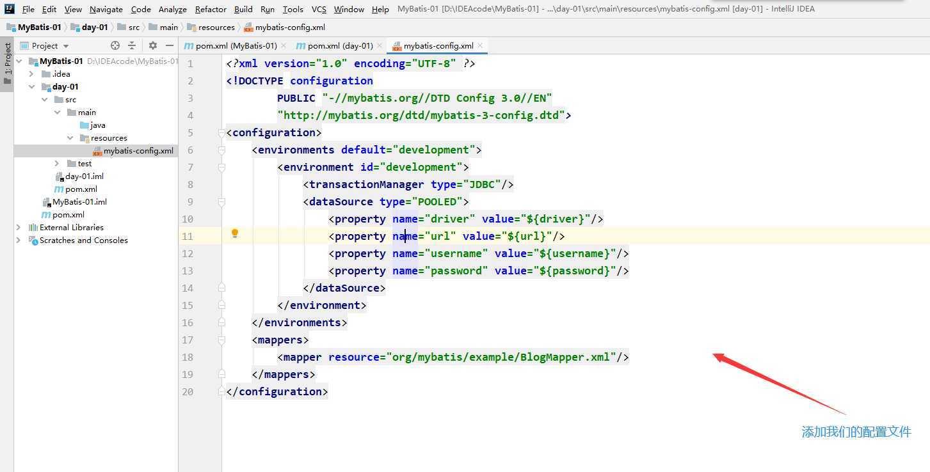
Task: Open the VCS menu
Action: (x=319, y=9)
